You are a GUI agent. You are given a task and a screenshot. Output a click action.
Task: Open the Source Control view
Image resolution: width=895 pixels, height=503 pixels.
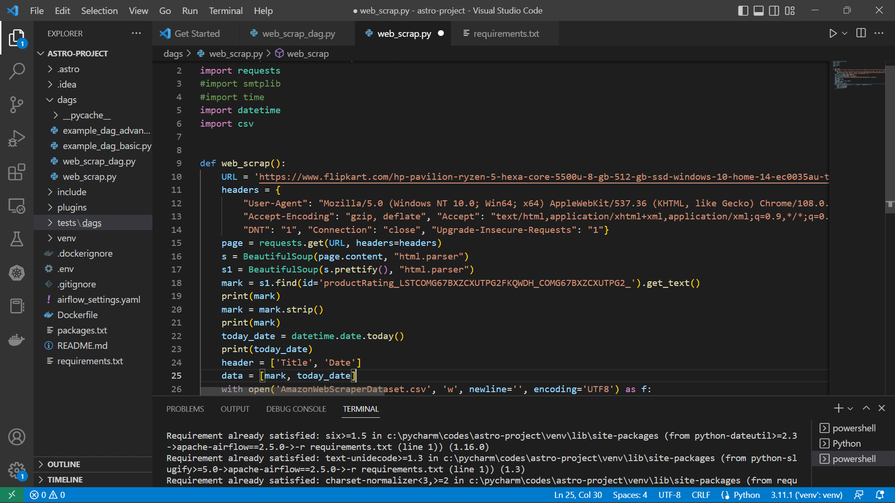point(17,105)
